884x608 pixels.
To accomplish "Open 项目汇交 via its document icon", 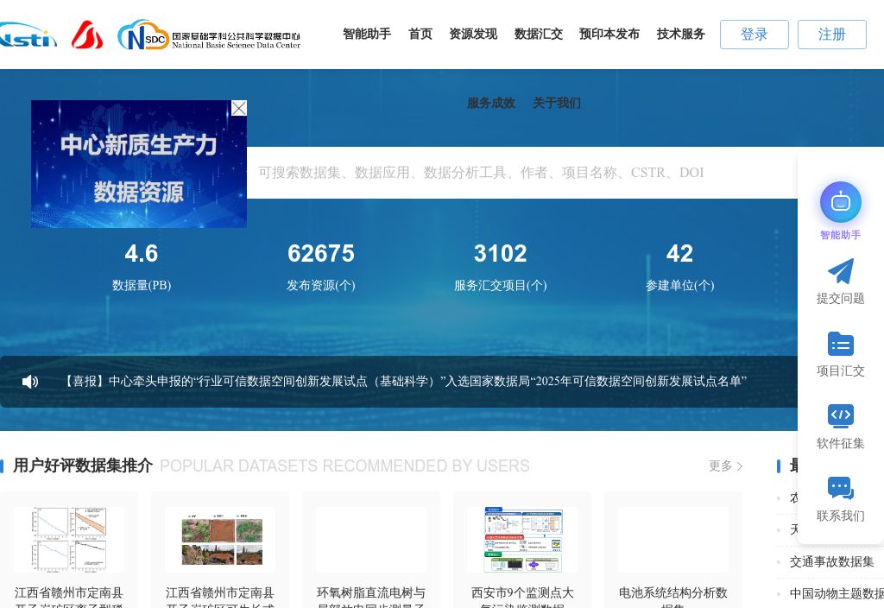I will click(x=841, y=344).
